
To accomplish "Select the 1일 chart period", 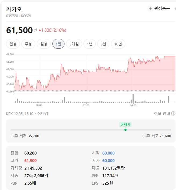I will point(58,44).
